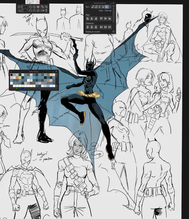Distribute objects by vertical centers
Image resolution: width=189 pixels, height=219 pixels.
click(x=92, y=27)
